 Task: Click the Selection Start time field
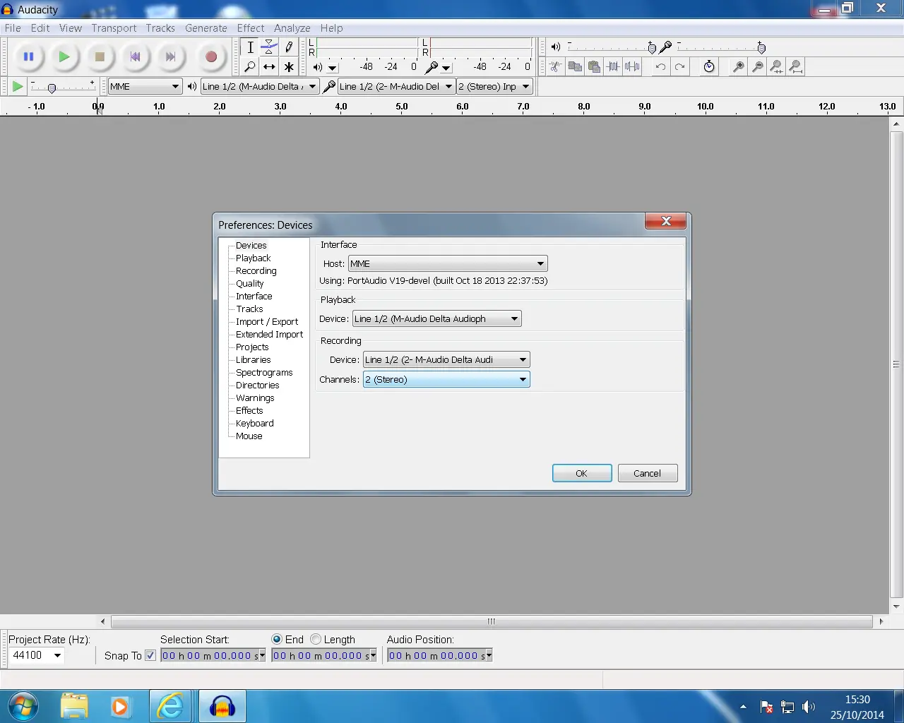click(213, 655)
